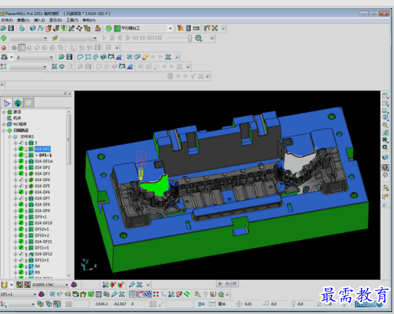This screenshot has width=394, height=314.
Task: Open the block definition cube icon
Action: pos(32,28)
